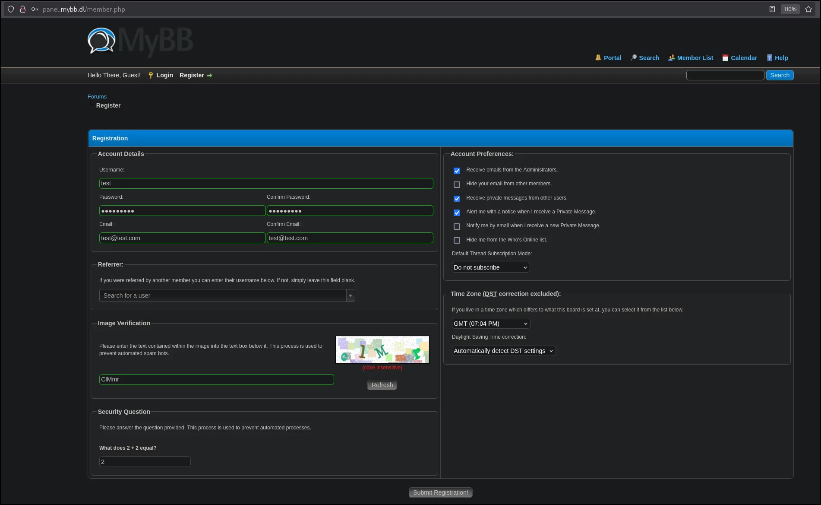The height and width of the screenshot is (505, 821).
Task: Click the Login key icon
Action: (151, 75)
